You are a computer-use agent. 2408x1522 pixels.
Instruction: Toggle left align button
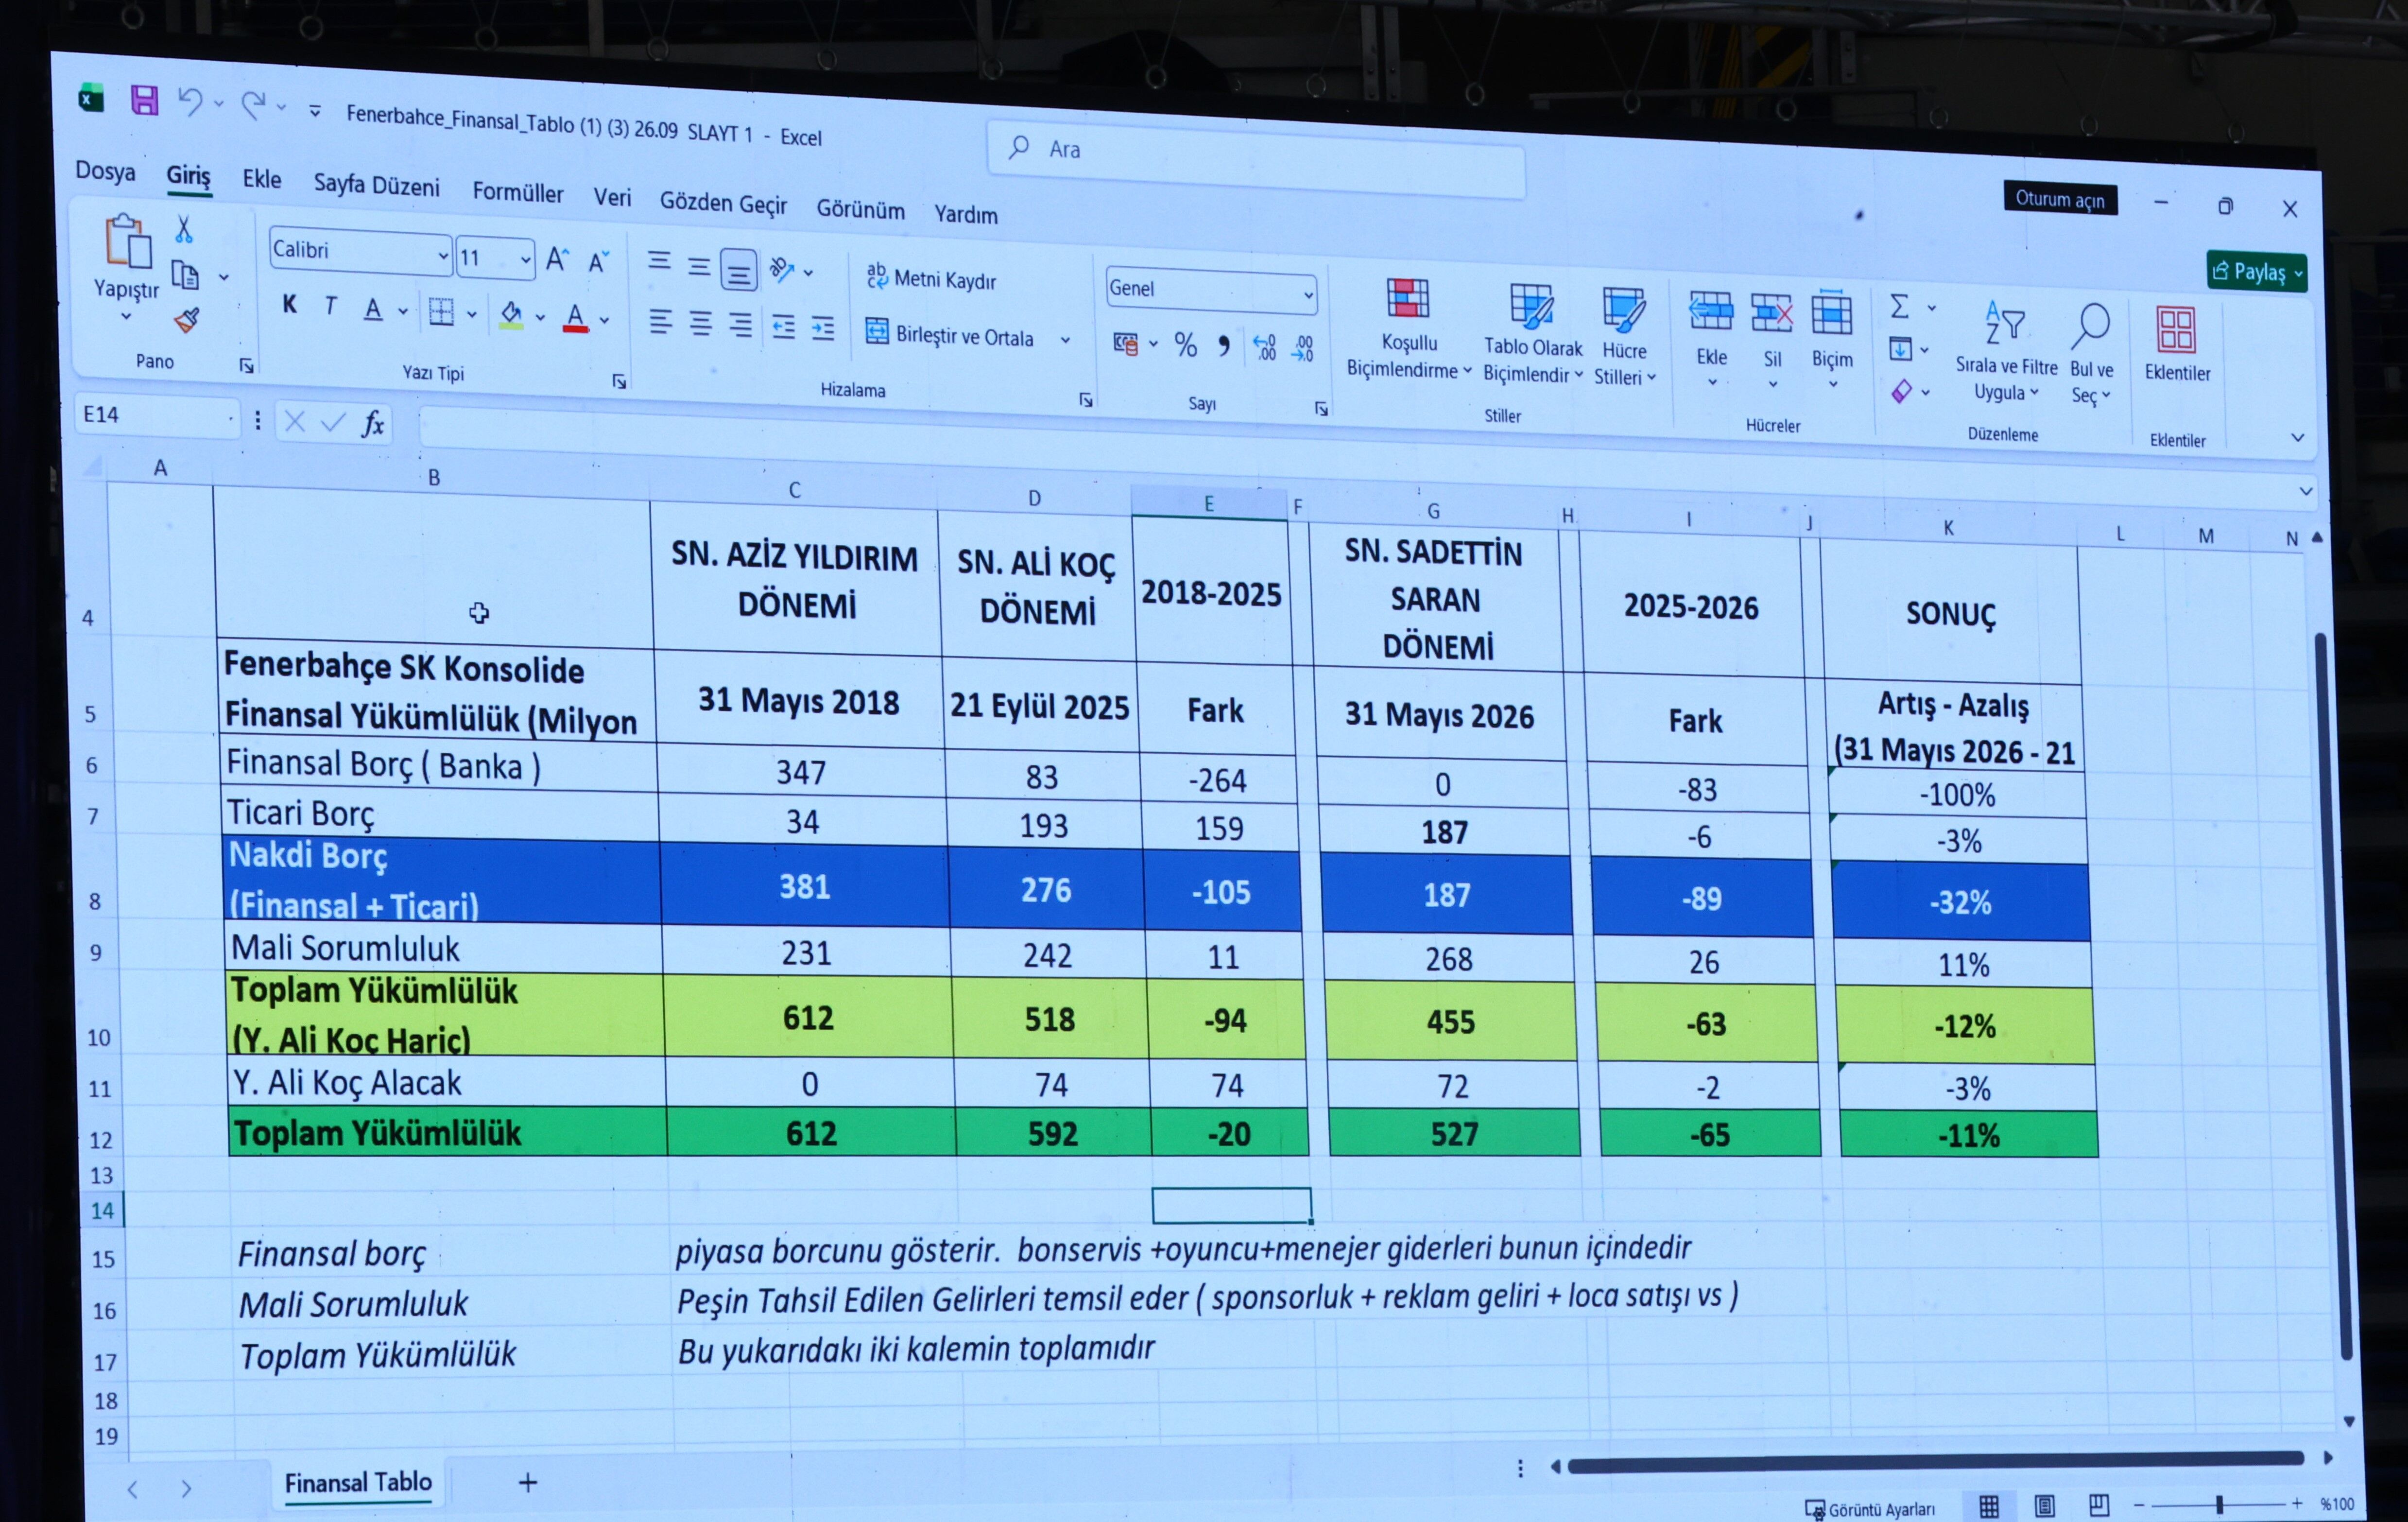coord(661,322)
